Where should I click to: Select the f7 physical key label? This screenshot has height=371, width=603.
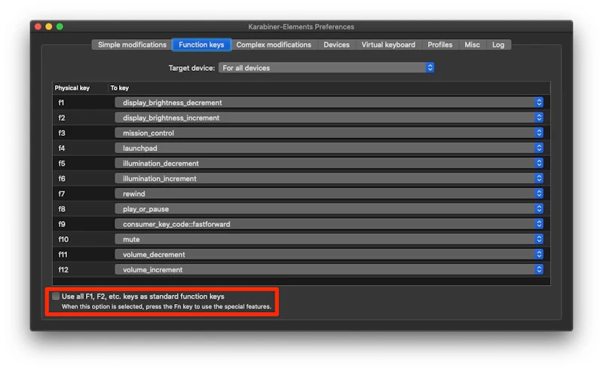pyautogui.click(x=62, y=194)
